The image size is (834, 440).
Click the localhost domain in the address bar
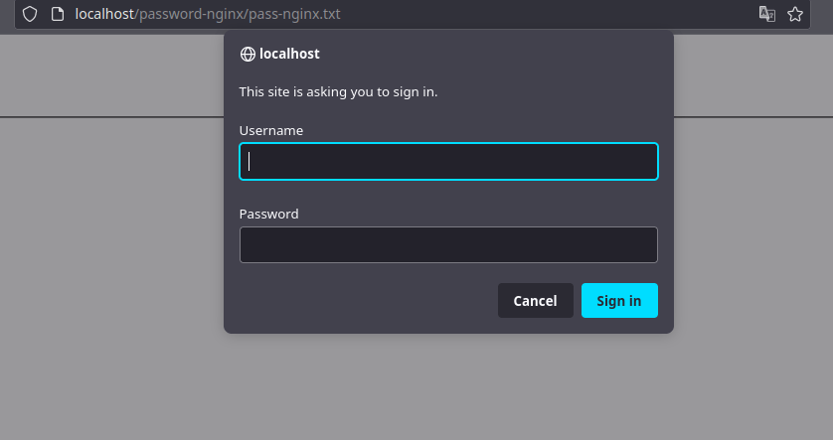(104, 14)
